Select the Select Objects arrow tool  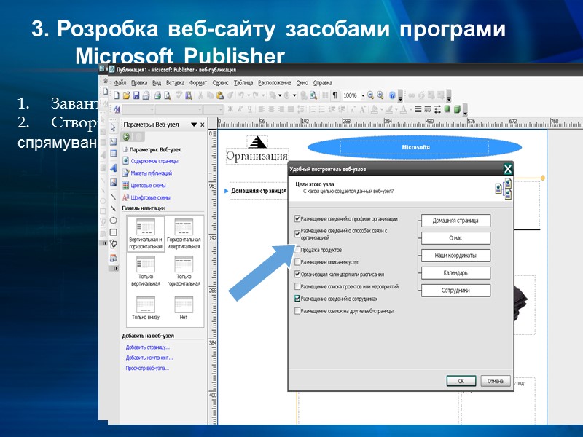pos(113,127)
